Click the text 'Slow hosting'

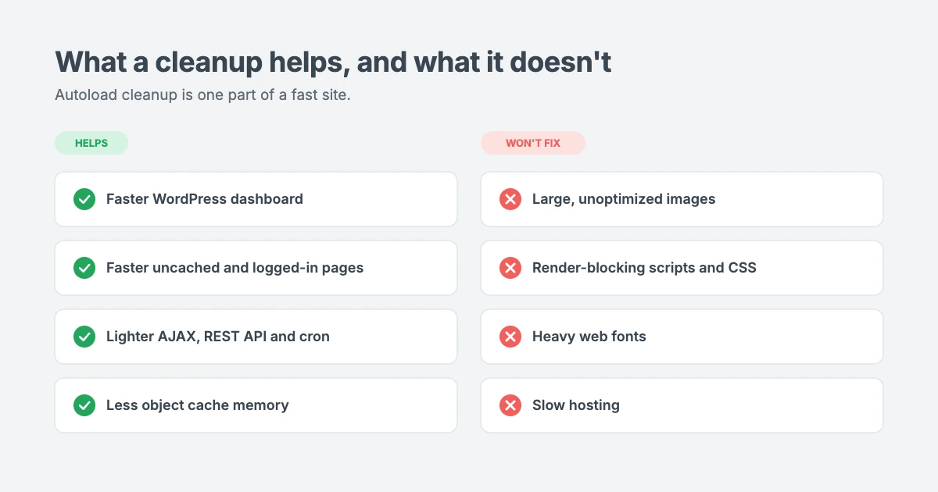(x=576, y=405)
